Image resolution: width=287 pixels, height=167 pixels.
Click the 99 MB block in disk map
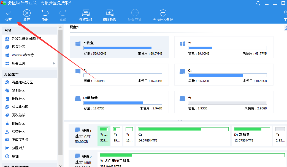(x=117, y=136)
